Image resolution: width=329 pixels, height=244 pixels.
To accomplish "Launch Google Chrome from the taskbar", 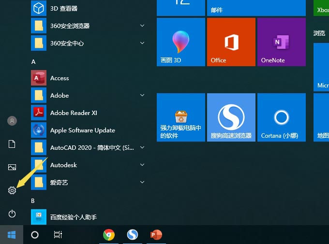I will tap(109, 234).
